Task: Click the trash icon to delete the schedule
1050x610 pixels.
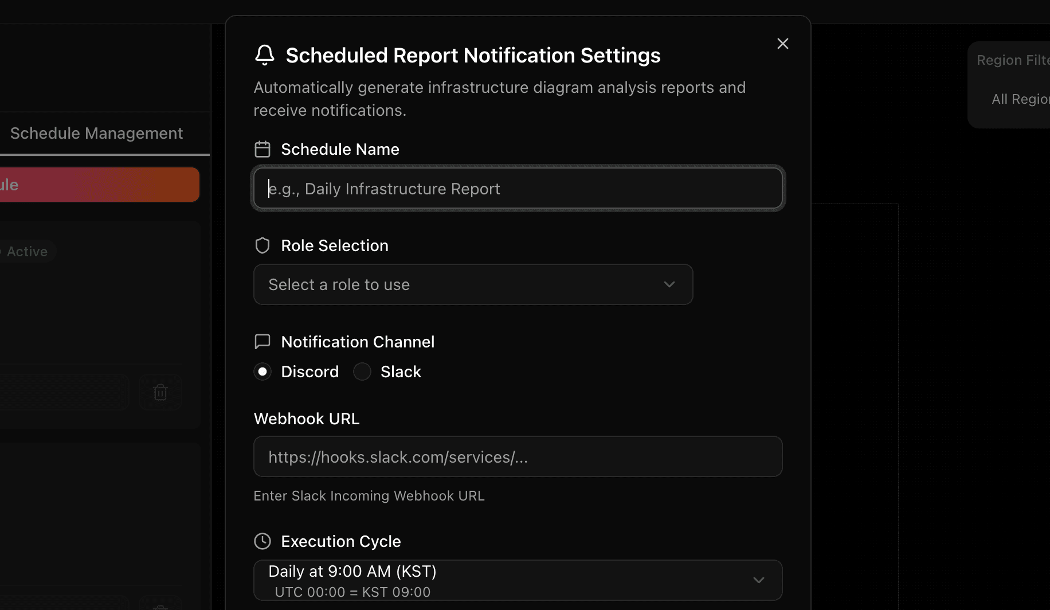Action: pyautogui.click(x=160, y=392)
